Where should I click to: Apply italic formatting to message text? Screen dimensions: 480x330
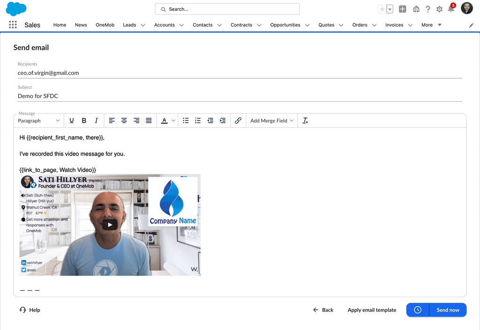click(96, 120)
